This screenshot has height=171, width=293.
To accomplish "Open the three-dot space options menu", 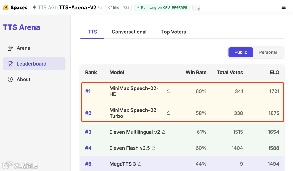I will coord(196,7).
